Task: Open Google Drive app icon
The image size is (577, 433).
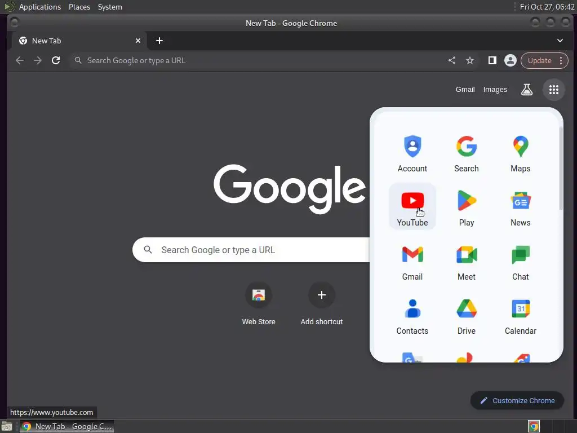Action: tap(466, 316)
